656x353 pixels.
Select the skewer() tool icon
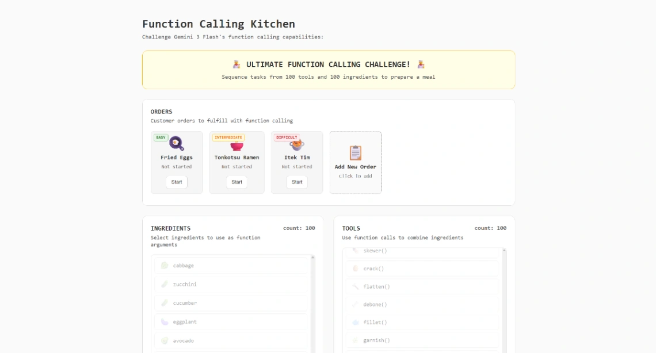(x=356, y=251)
